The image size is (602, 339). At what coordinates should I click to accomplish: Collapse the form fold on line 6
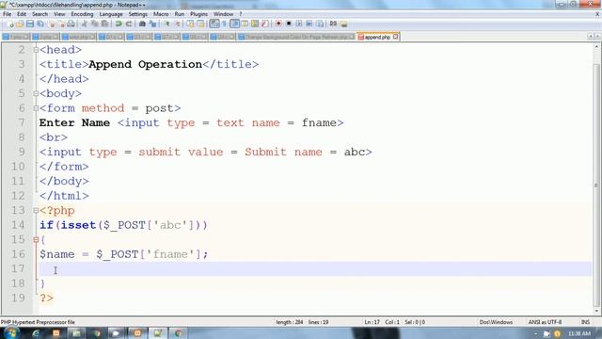pos(36,108)
